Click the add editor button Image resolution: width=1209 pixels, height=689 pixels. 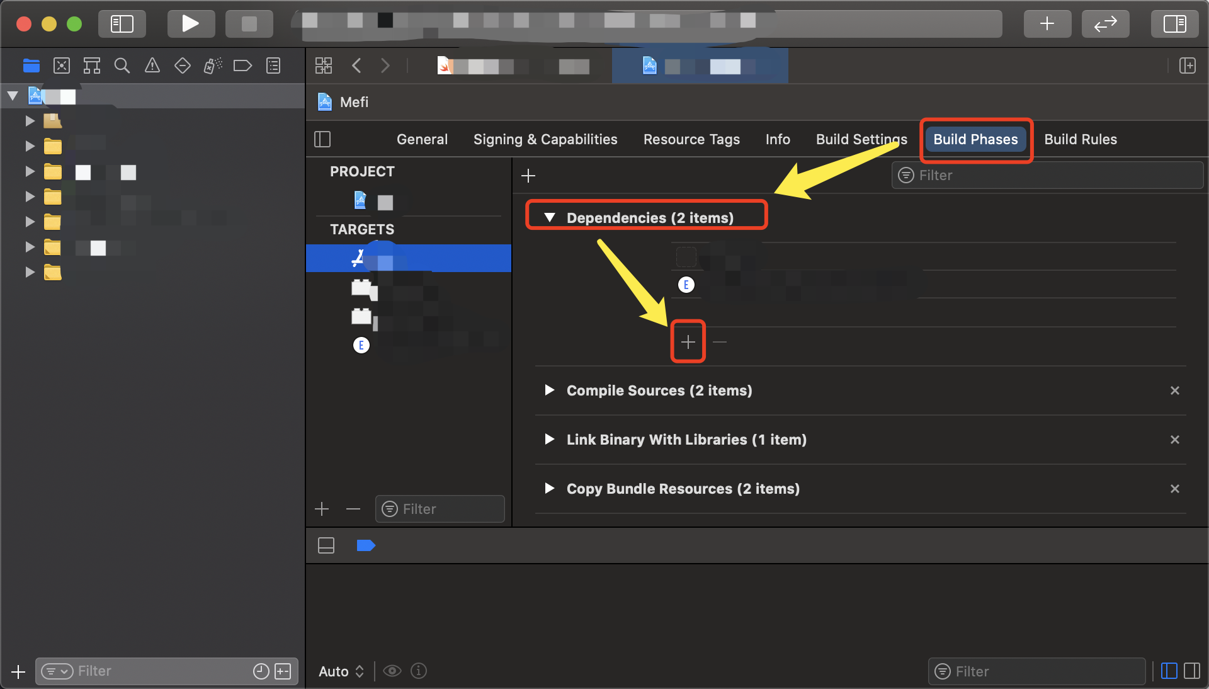(1188, 65)
